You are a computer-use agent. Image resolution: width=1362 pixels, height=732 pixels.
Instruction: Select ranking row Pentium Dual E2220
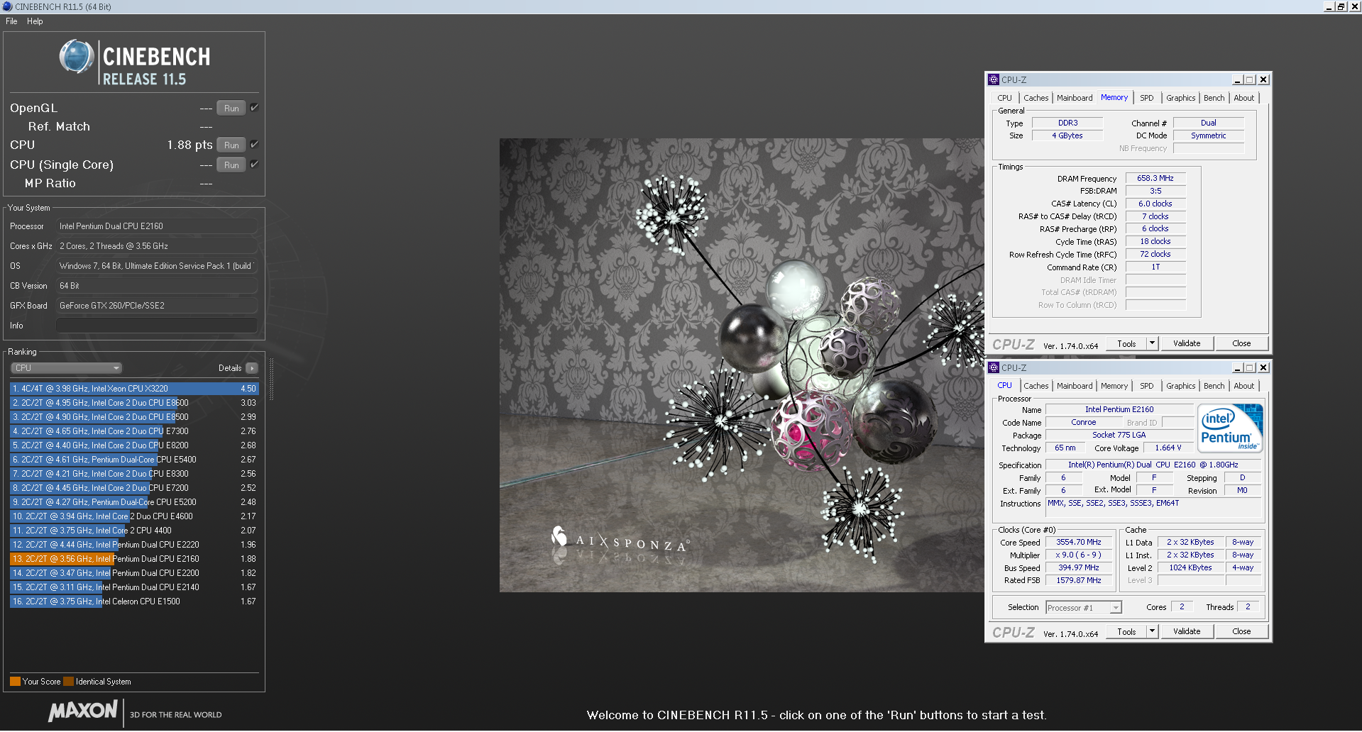point(134,545)
